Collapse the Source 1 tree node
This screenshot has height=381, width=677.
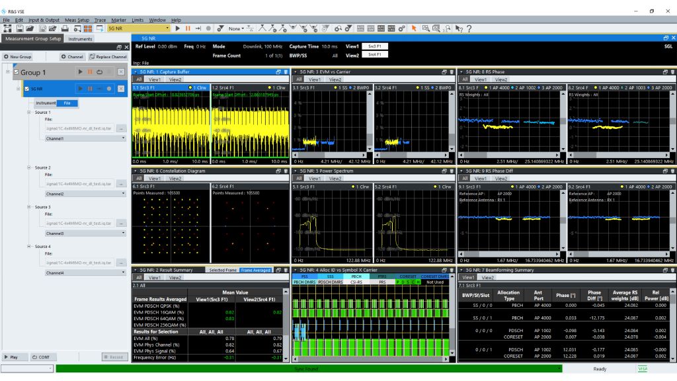29,112
